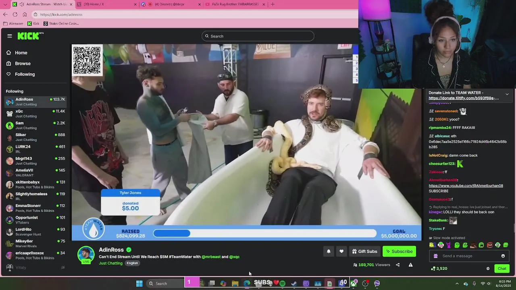Close the AdinRoss Stream browser tab
The image size is (516, 290).
(71, 4)
